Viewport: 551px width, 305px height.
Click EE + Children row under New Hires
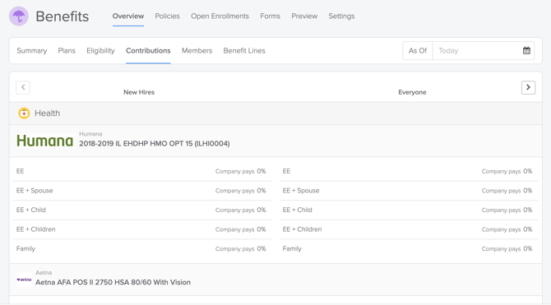[x=142, y=229]
